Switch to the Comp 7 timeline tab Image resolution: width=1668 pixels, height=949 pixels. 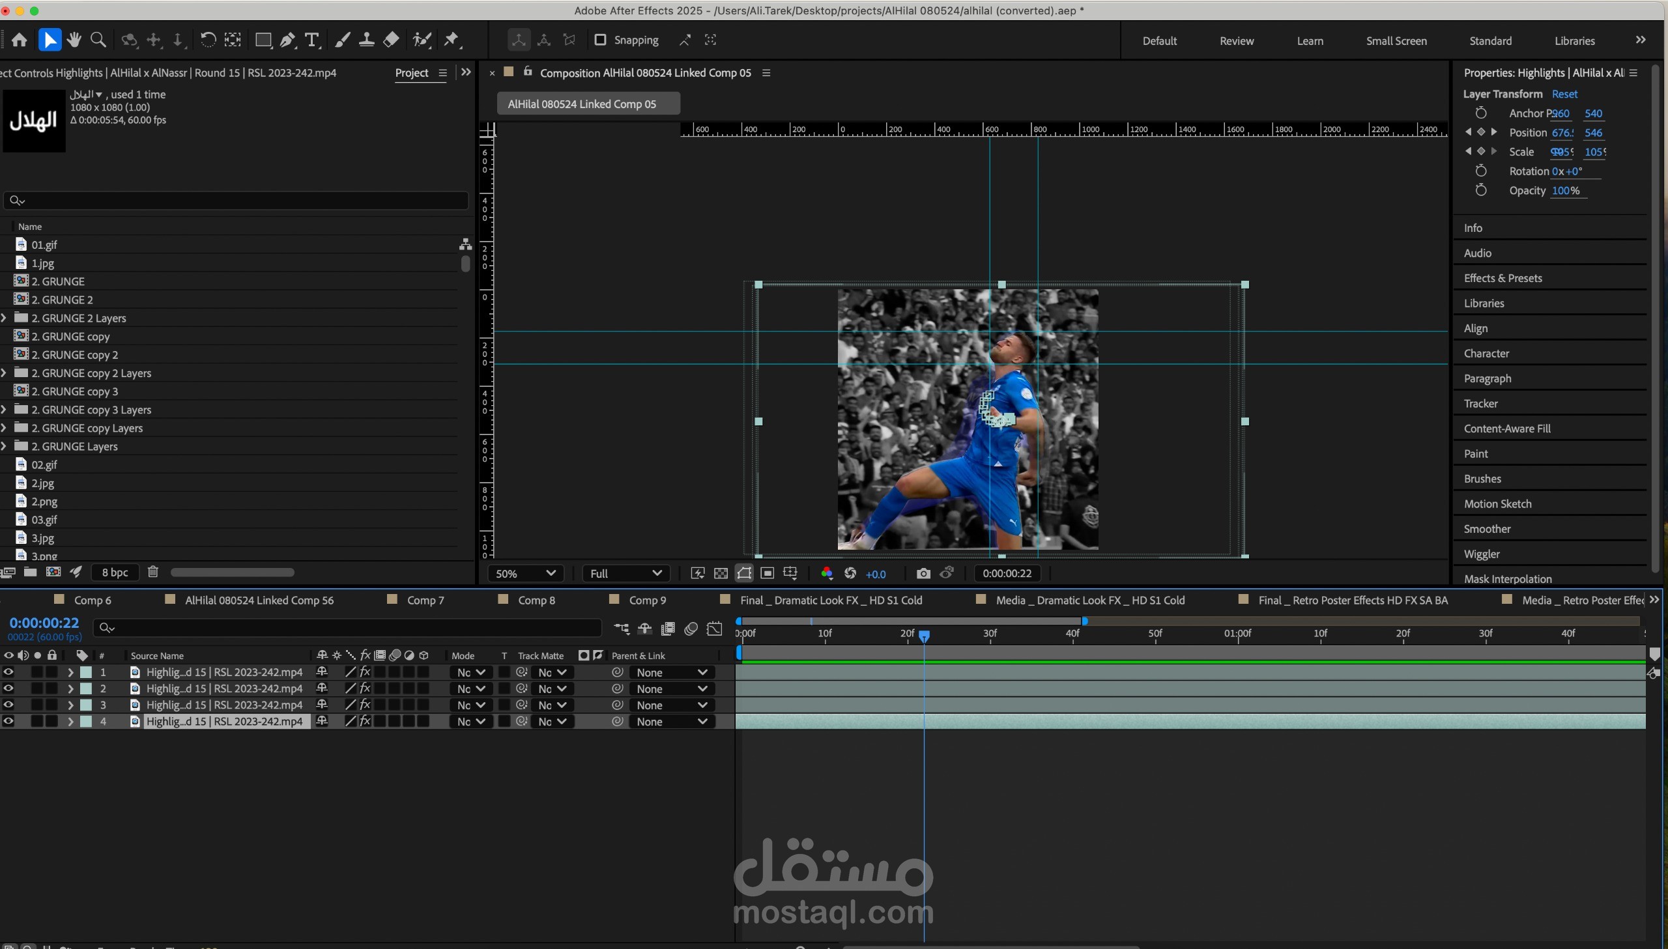425,601
